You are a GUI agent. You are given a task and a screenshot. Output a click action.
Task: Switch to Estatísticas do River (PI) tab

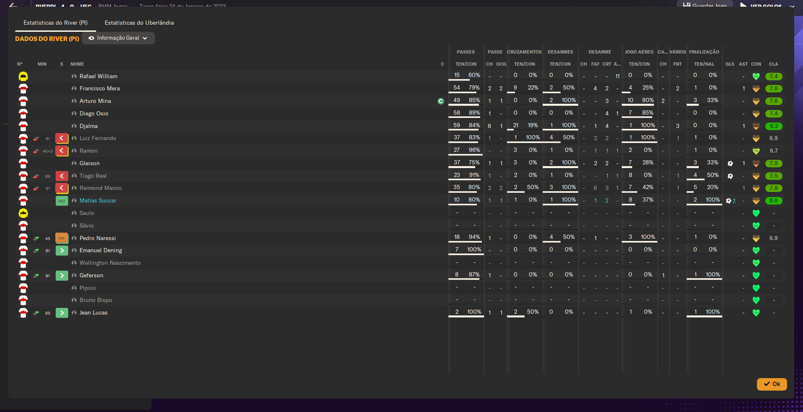[56, 23]
